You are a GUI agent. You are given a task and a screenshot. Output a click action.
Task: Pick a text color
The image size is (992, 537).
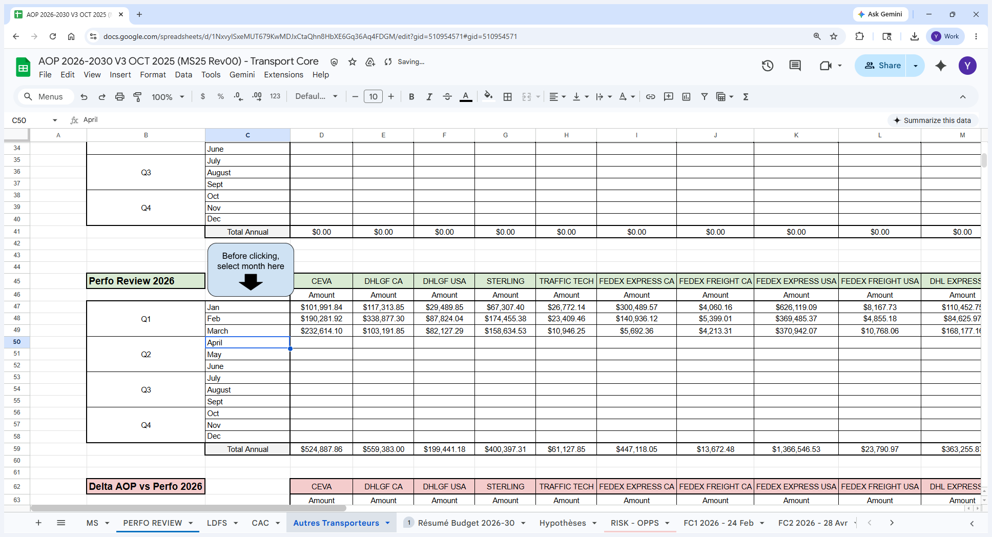tap(466, 97)
